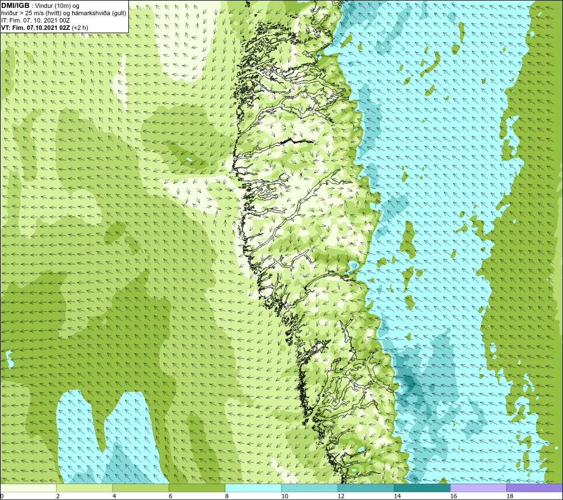Click the darker teal 12–14 m/s legend swatch
The height and width of the screenshot is (500, 563).
tap(365, 488)
